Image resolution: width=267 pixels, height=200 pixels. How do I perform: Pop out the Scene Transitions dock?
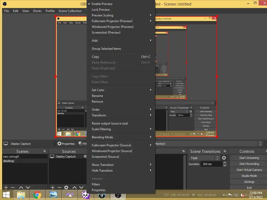(224, 151)
